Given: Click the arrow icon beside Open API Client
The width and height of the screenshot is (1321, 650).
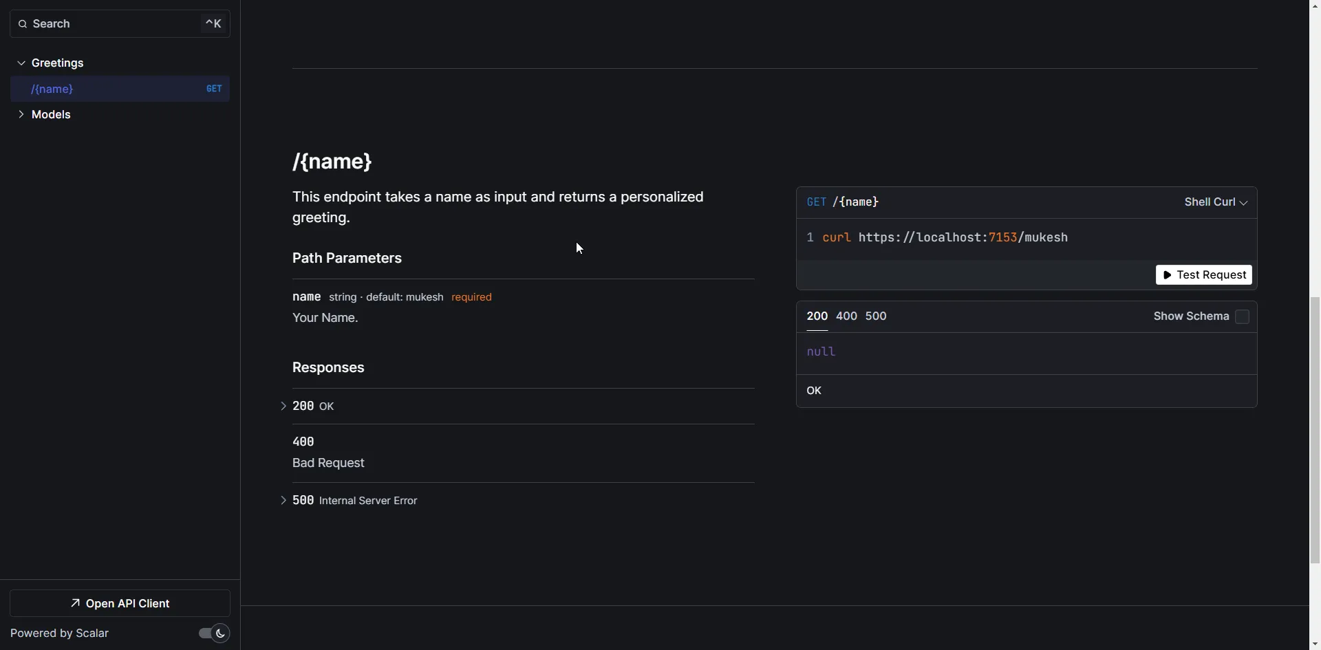Looking at the screenshot, I should [76, 603].
